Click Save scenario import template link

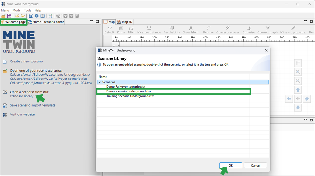pos(33,105)
